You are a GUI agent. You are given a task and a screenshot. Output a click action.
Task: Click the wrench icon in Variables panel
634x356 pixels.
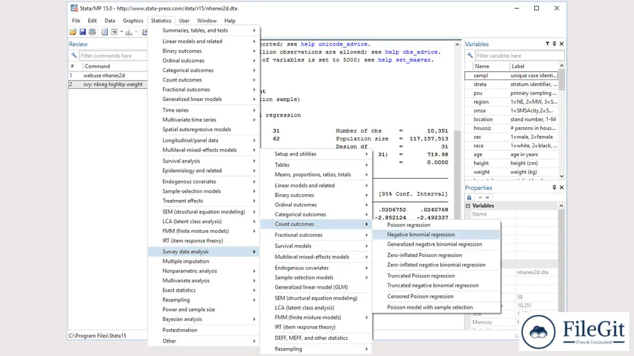tap(470, 56)
